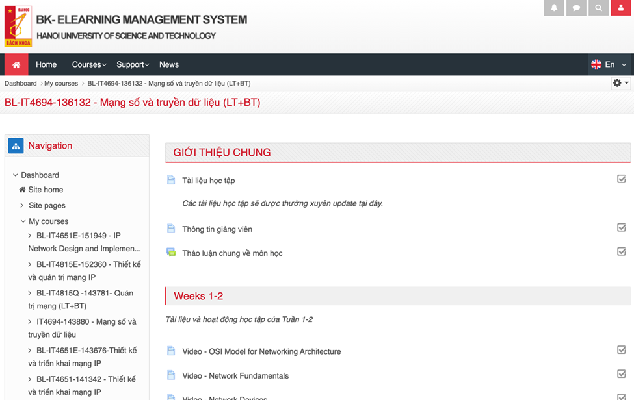Click My courses in the breadcrumb
This screenshot has width=634, height=400.
[61, 83]
